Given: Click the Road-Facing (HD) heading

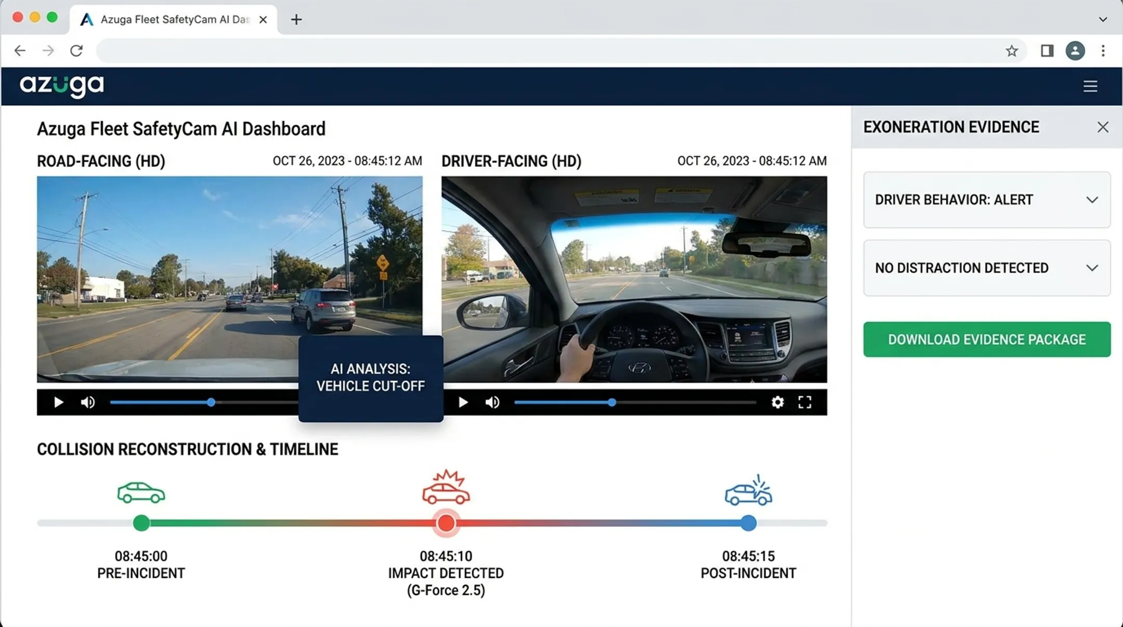Looking at the screenshot, I should (101, 161).
